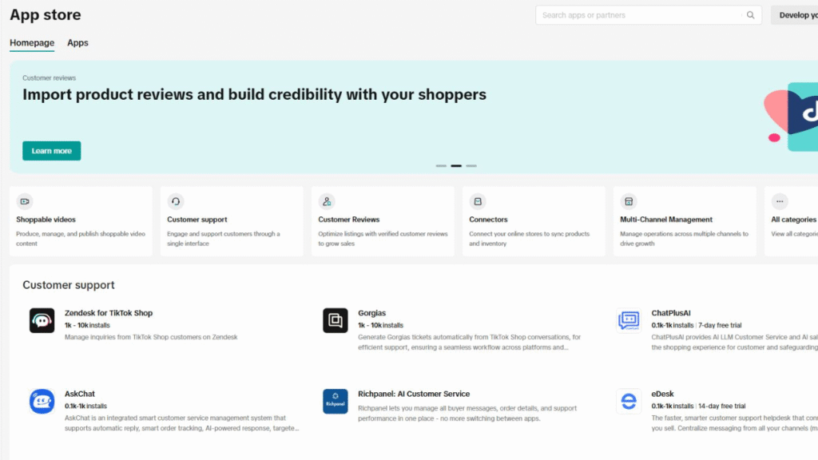The image size is (818, 460).
Task: Select the Homepage tab
Action: pyautogui.click(x=32, y=43)
